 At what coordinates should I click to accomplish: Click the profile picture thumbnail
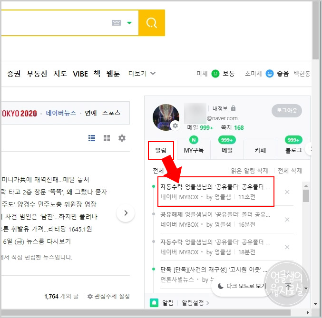click(x=166, y=117)
